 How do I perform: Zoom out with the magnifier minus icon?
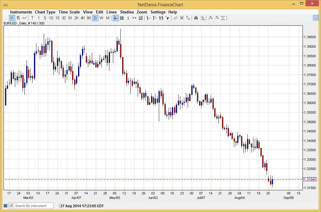coord(217,18)
